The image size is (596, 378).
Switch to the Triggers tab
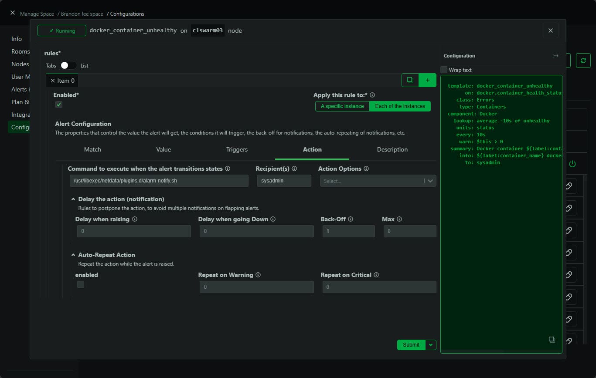click(x=236, y=149)
